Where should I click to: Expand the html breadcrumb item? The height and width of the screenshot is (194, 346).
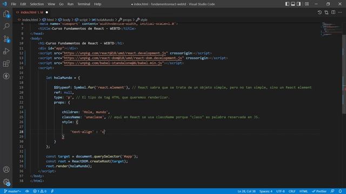tap(48, 20)
